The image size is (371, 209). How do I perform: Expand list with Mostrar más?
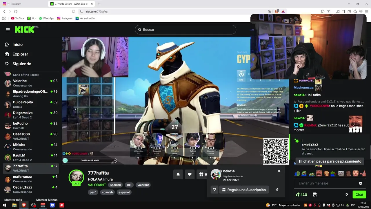point(13,200)
